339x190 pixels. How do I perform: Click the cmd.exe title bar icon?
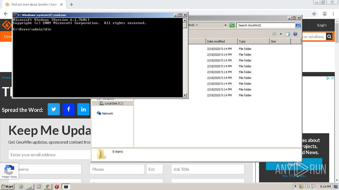coord(15,15)
